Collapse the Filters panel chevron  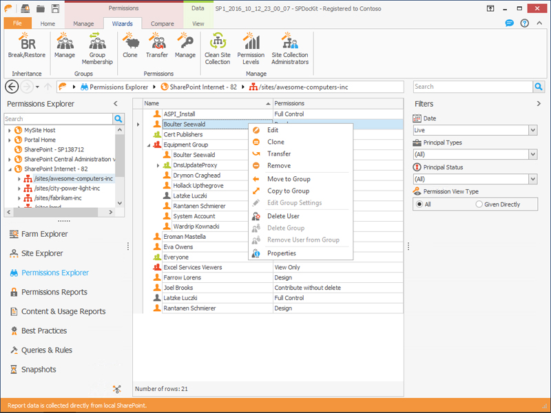click(539, 104)
